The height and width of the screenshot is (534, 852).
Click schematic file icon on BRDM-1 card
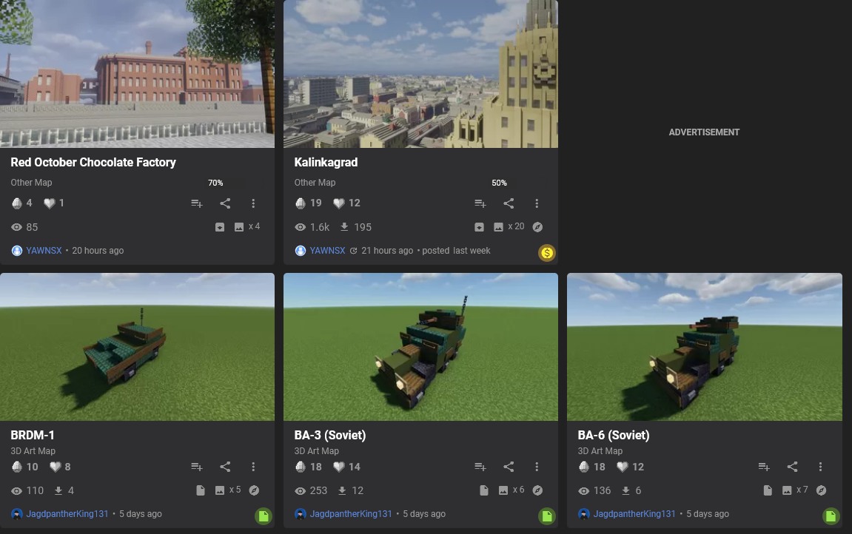pos(201,490)
